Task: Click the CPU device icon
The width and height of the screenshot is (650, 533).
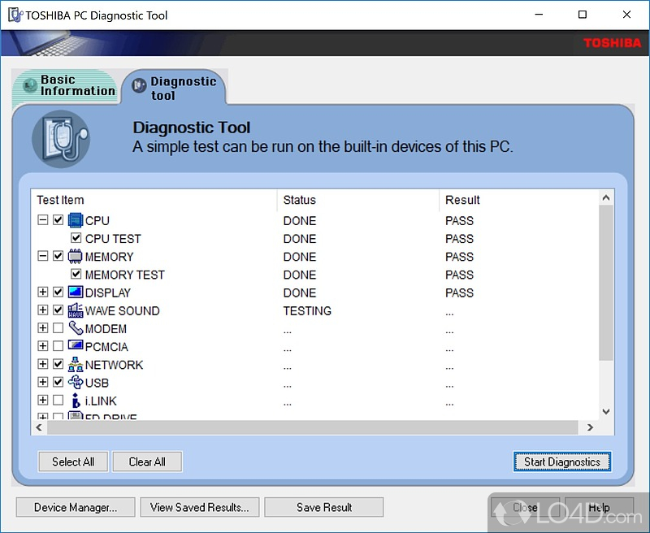Action: pyautogui.click(x=76, y=220)
